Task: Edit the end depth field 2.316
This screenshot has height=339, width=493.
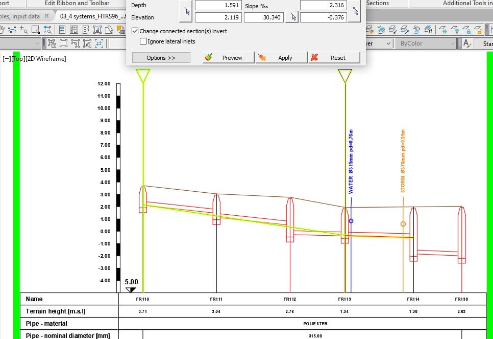Action: tap(324, 5)
